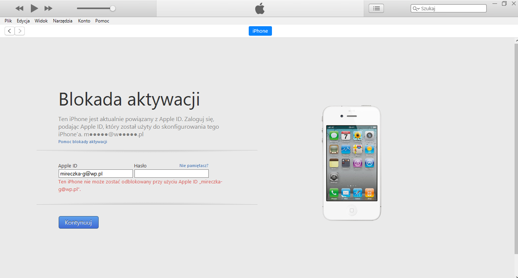Click the search magnifier dropdown icon
The height and width of the screenshot is (278, 518).
pos(416,8)
